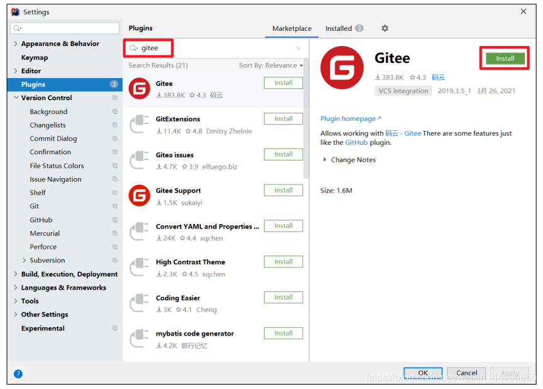The width and height of the screenshot is (543, 389).
Task: Click the large Gitee logo in details pane
Action: coord(342,67)
